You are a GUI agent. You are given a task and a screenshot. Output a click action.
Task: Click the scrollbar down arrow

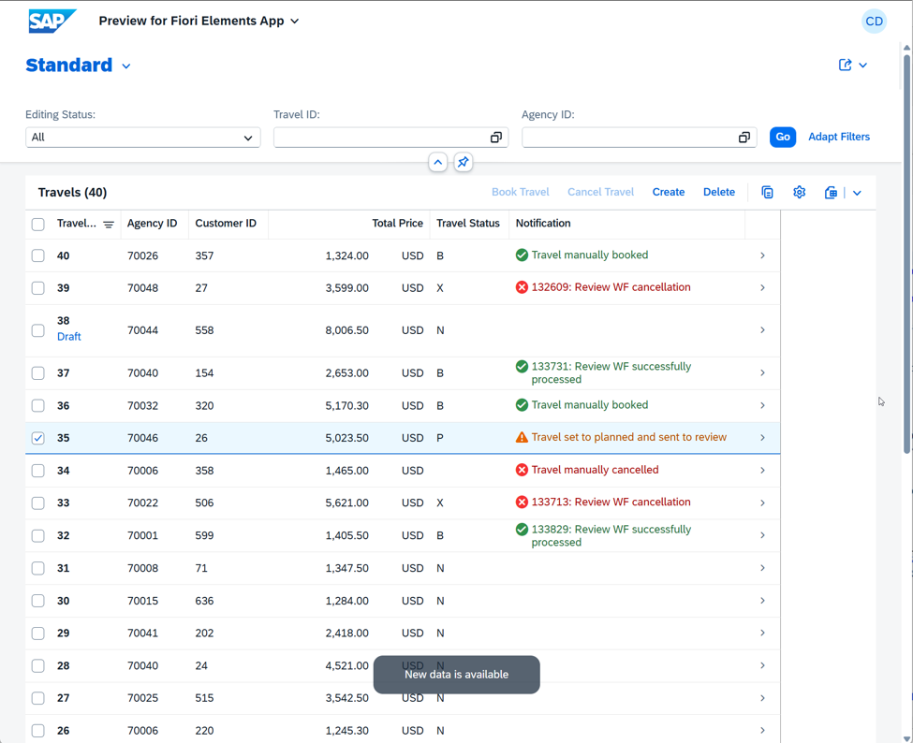click(906, 739)
